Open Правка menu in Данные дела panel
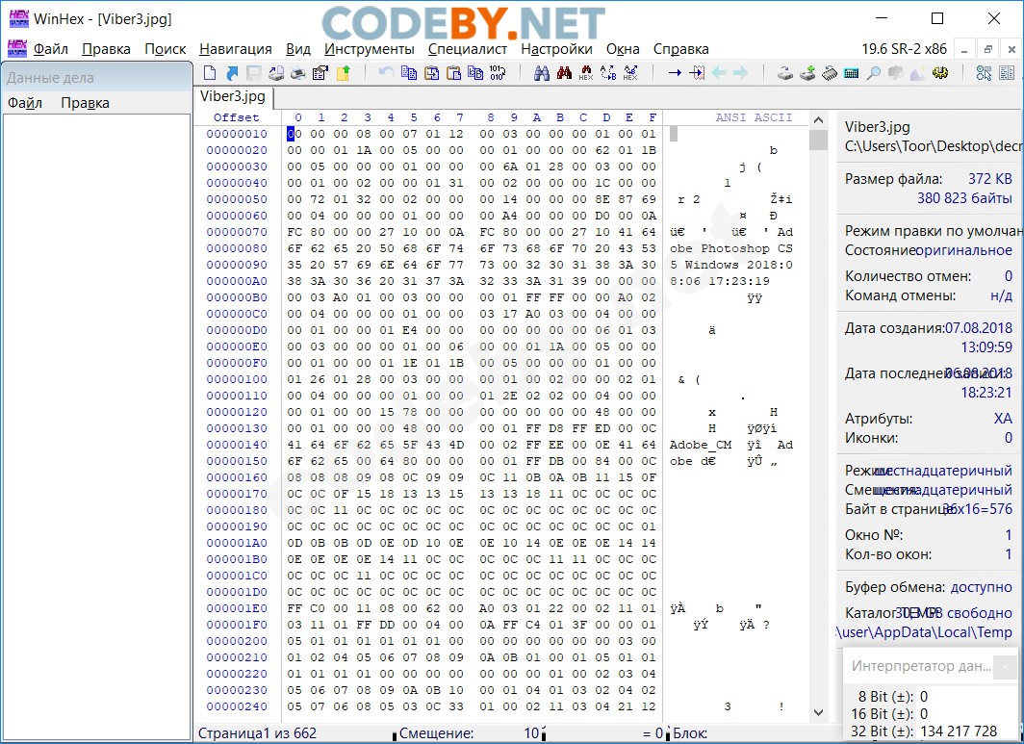Image resolution: width=1024 pixels, height=744 pixels. point(85,103)
